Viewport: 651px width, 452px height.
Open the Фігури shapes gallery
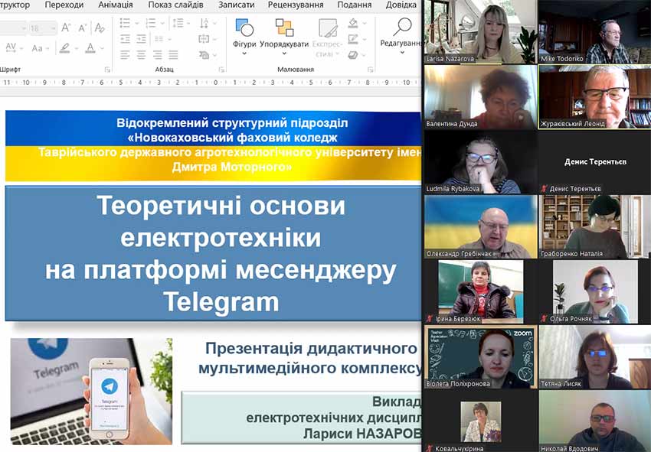coord(244,34)
